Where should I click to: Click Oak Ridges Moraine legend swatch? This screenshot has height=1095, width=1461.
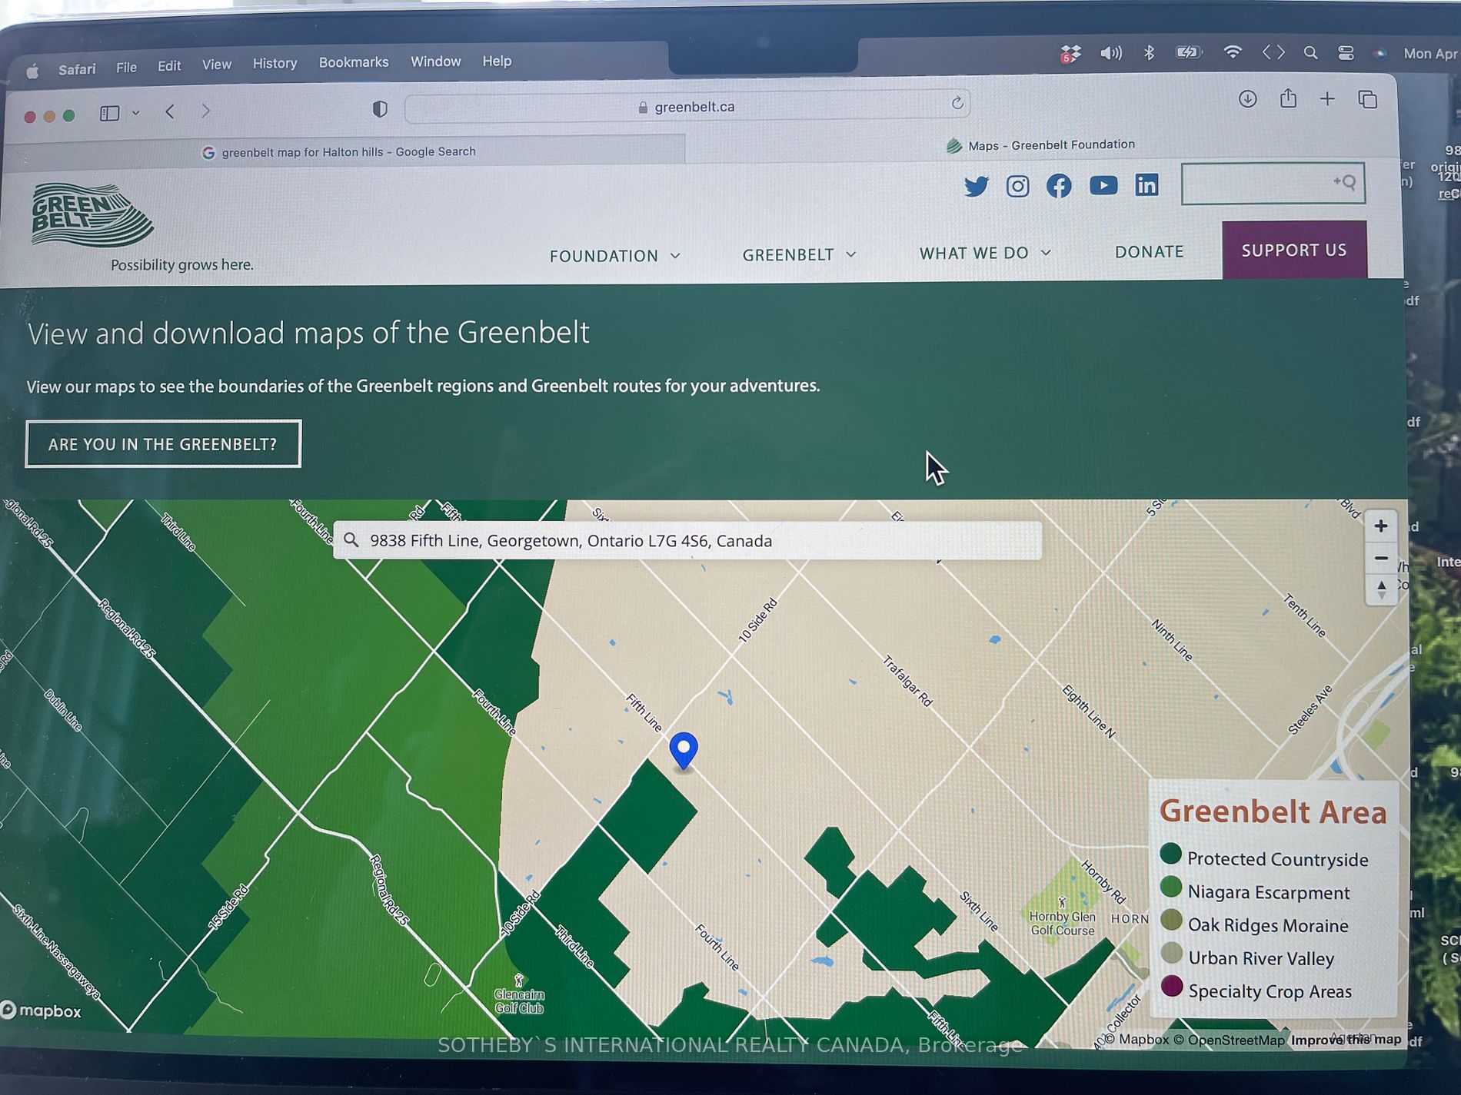(1171, 920)
